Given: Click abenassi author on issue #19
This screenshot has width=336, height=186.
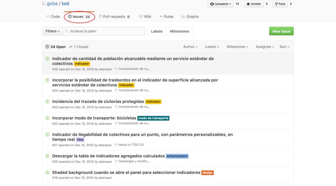Looking at the screenshot, I should (x=105, y=178).
